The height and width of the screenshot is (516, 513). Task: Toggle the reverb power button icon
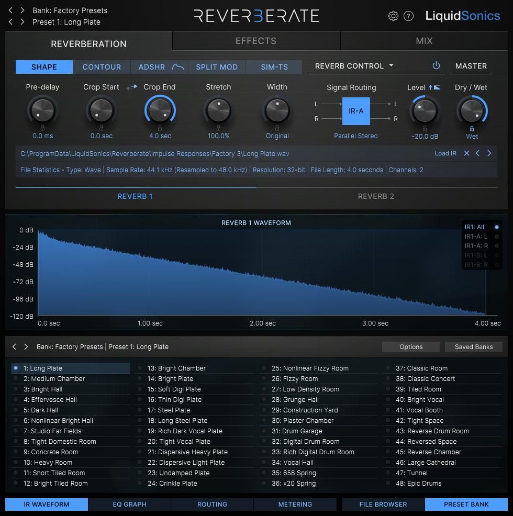pos(436,65)
